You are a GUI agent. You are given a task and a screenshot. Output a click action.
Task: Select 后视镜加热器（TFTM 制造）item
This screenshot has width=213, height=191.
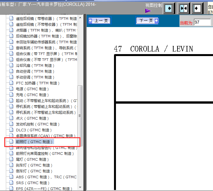point(47,36)
